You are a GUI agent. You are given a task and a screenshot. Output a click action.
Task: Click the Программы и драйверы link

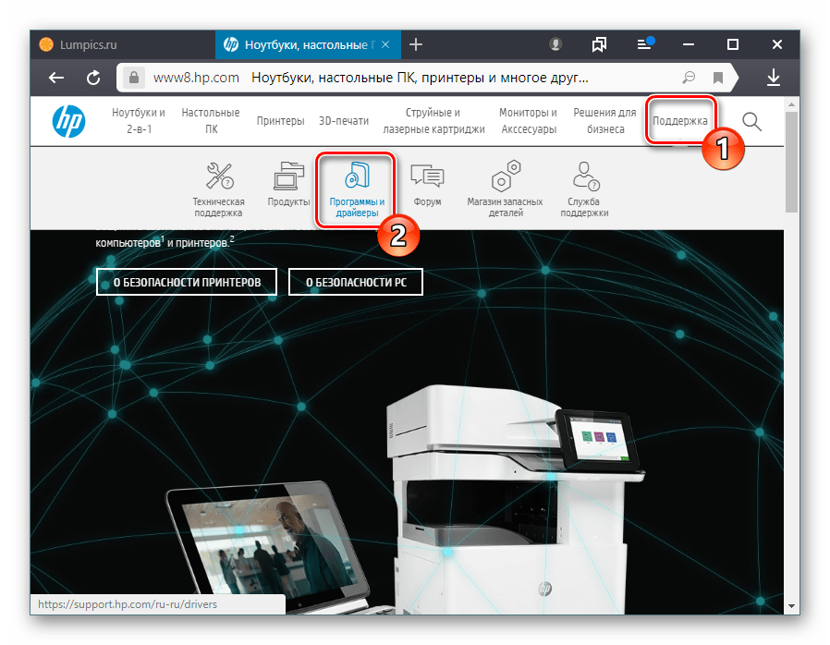(x=357, y=207)
